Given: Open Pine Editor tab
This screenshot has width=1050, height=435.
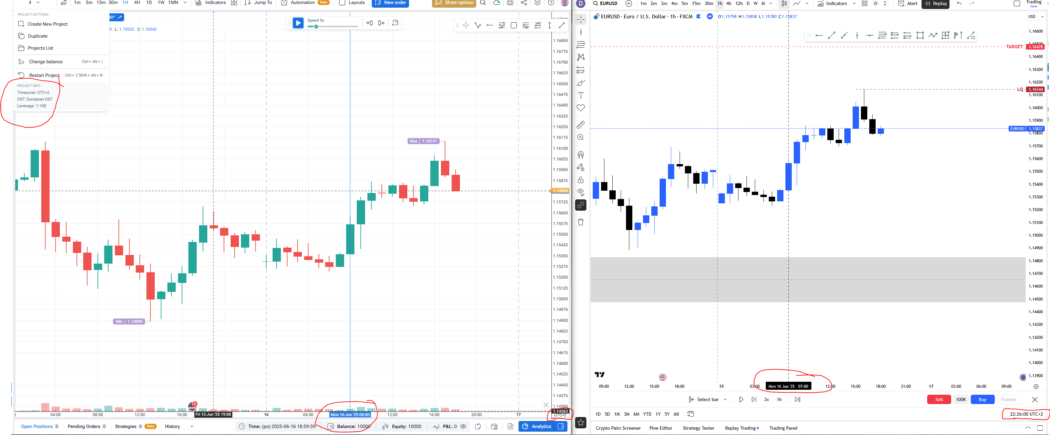Looking at the screenshot, I should coord(661,428).
